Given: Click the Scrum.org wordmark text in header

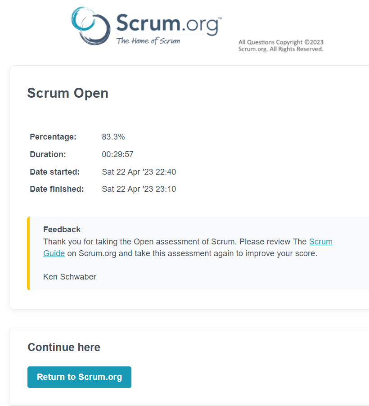Looking at the screenshot, I should pos(169,24).
